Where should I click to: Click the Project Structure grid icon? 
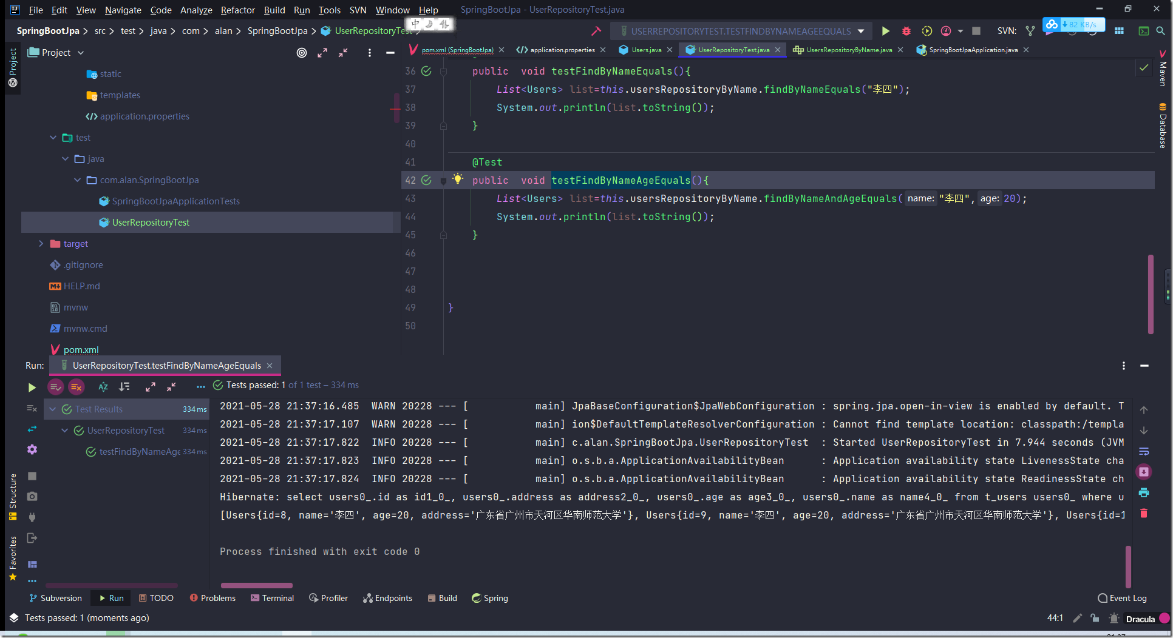point(1119,31)
